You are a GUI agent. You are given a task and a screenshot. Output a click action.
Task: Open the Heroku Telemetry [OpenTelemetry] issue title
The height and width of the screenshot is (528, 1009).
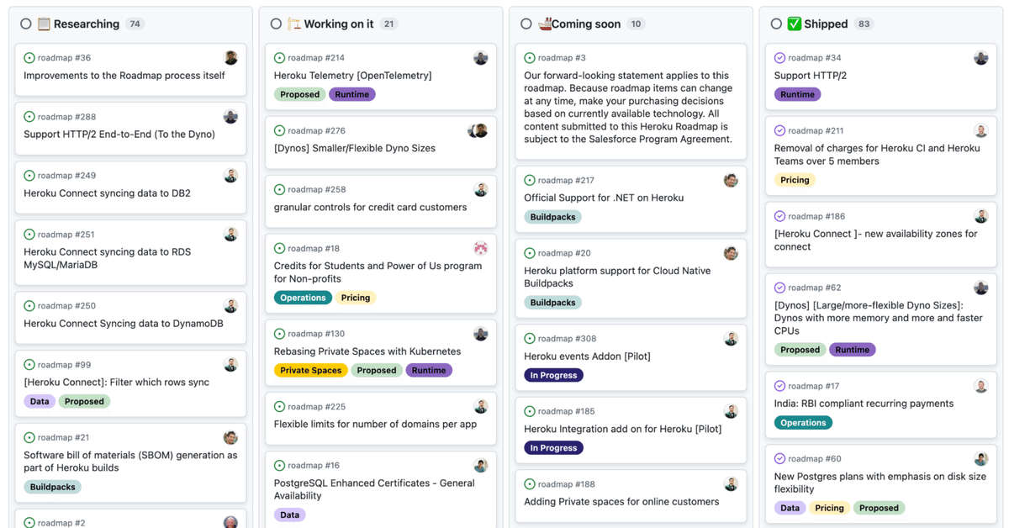[x=352, y=76]
